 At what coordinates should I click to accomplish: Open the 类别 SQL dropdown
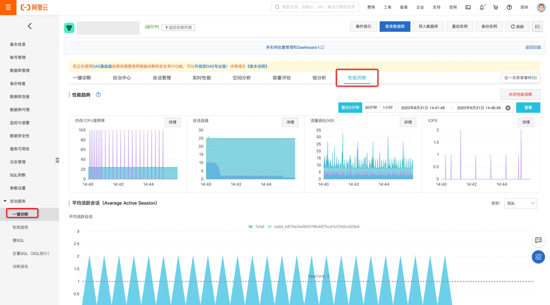[x=520, y=203]
